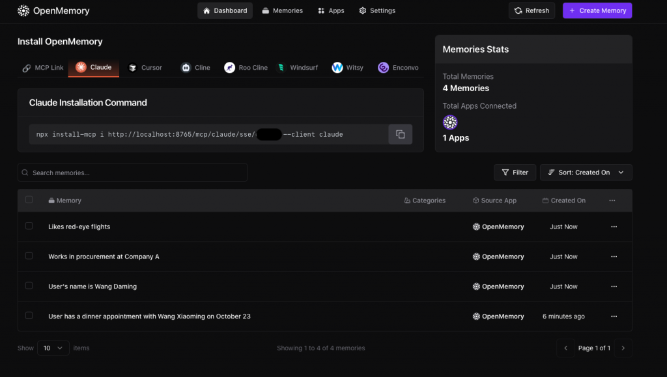The width and height of the screenshot is (667, 377).
Task: Open column options menu in table header
Action: point(612,201)
